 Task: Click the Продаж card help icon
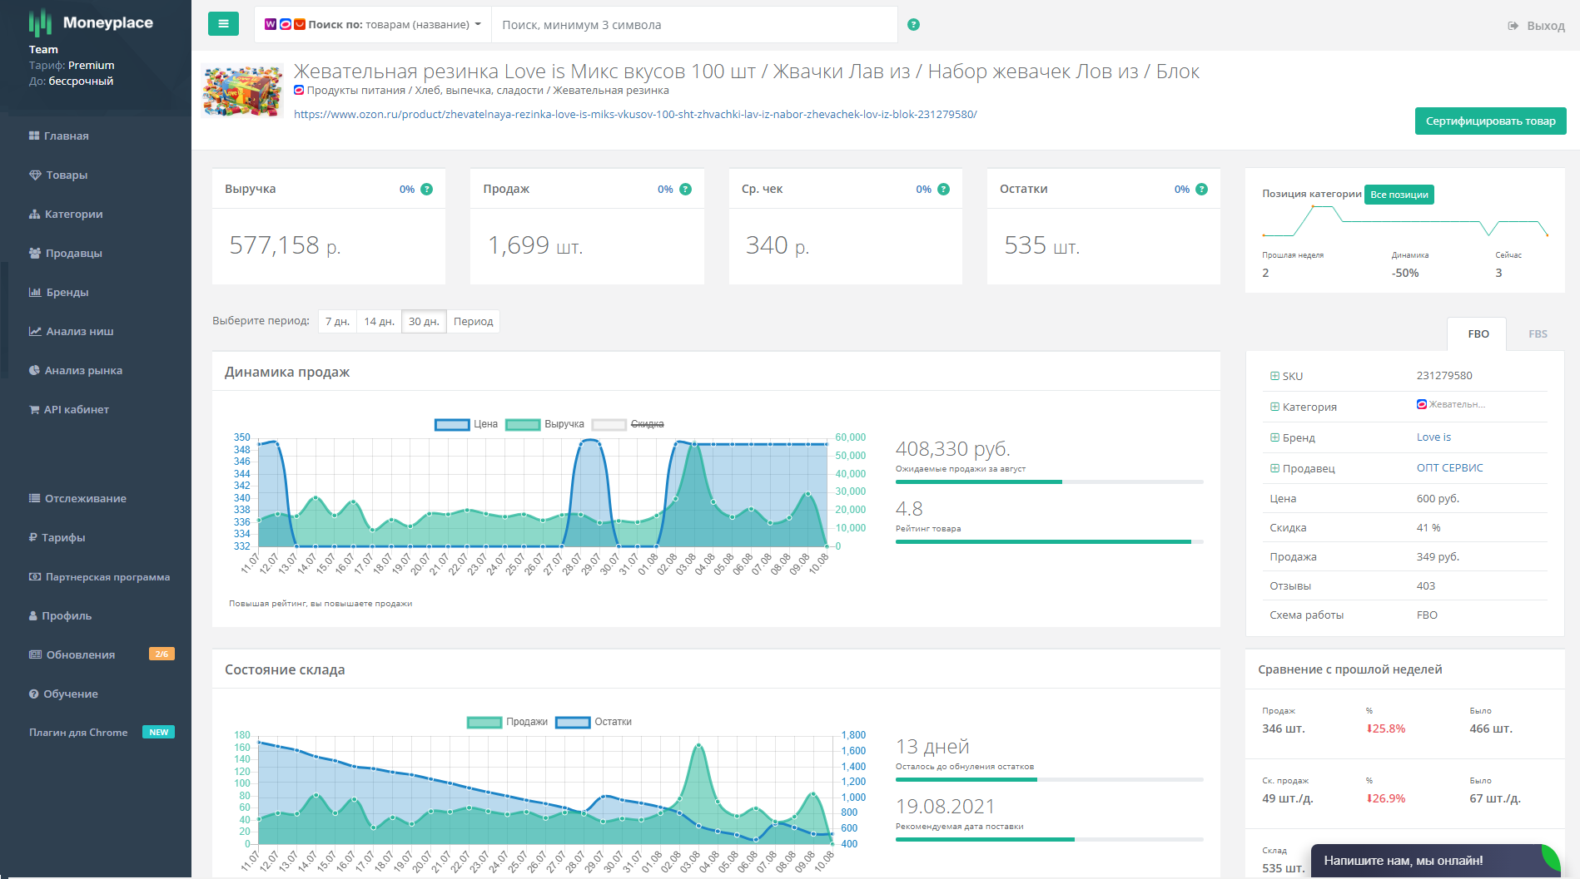[x=685, y=190]
